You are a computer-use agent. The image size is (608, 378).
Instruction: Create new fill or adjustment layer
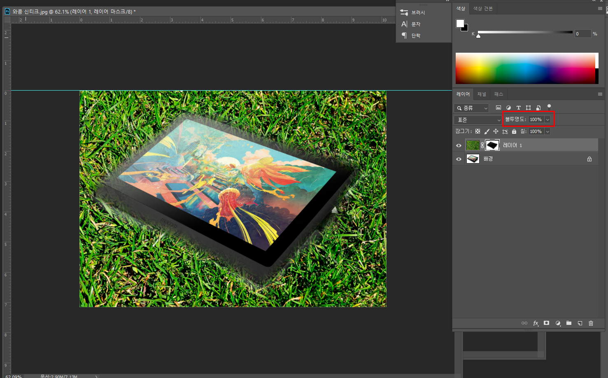point(558,323)
